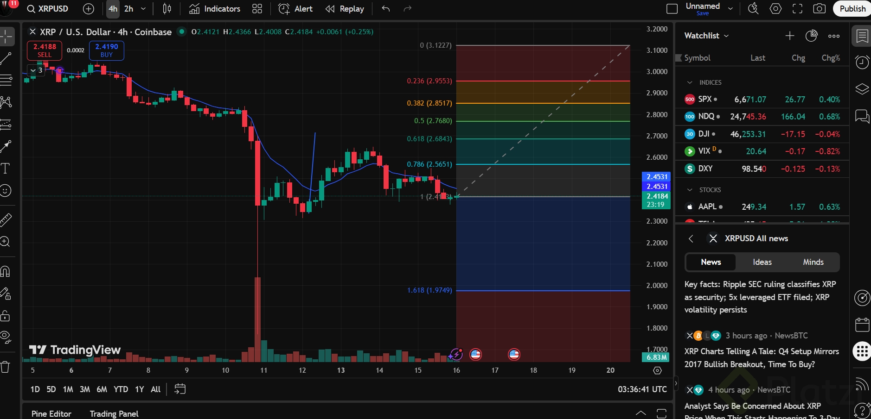Collapse the INDICES watchlist section
Image resolution: width=871 pixels, height=419 pixels.
pos(690,82)
